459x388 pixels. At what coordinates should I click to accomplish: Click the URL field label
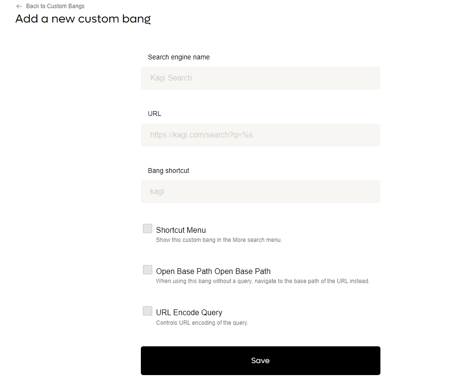154,114
